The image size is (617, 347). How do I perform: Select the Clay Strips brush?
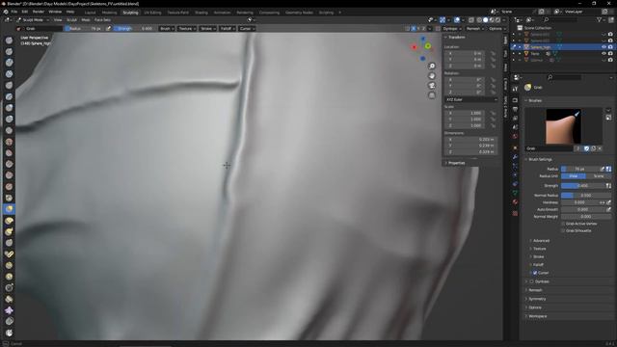tap(9, 74)
